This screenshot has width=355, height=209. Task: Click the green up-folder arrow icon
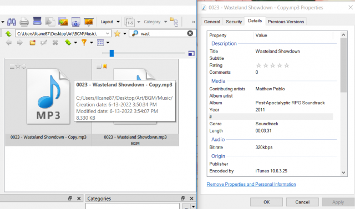pyautogui.click(x=8, y=34)
